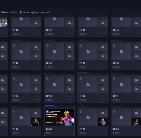Open more options for EP 26

click(105, 133)
